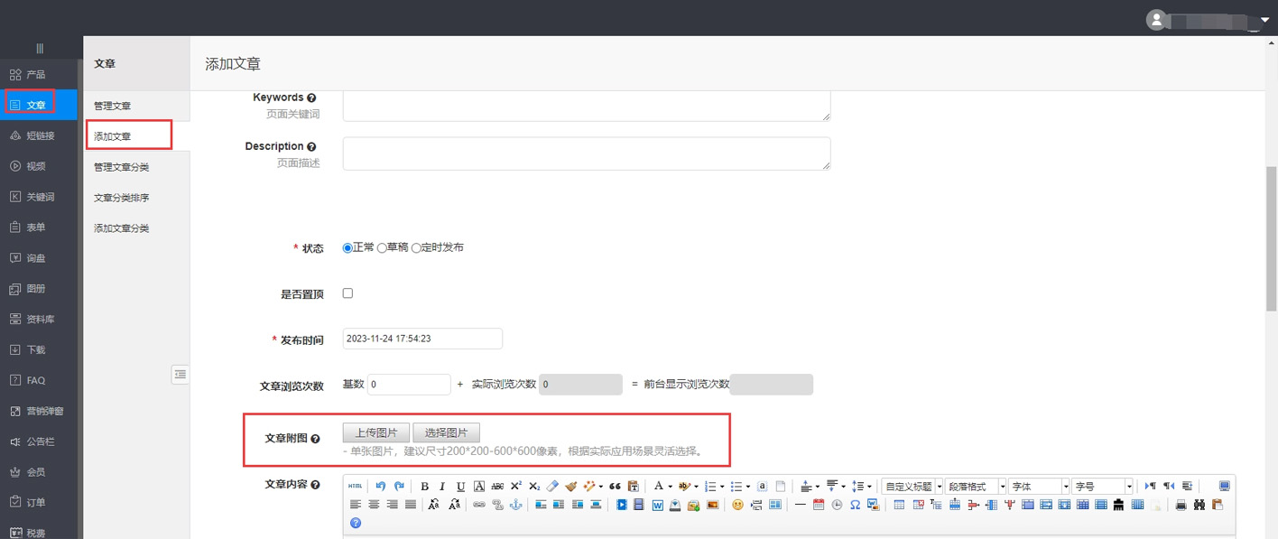Insert emoticon in editor
This screenshot has width=1278, height=539.
click(737, 505)
